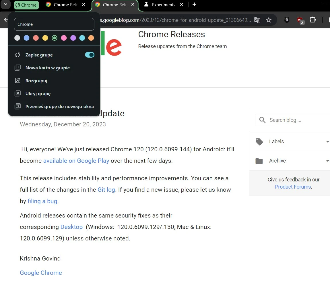This screenshot has width=330, height=284.
Task: Choose the green group color
Action: pyautogui.click(x=55, y=38)
